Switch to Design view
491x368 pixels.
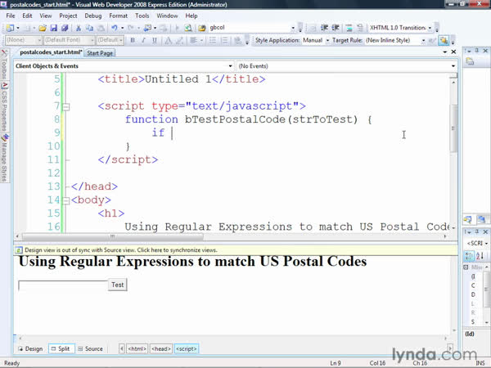click(x=29, y=348)
